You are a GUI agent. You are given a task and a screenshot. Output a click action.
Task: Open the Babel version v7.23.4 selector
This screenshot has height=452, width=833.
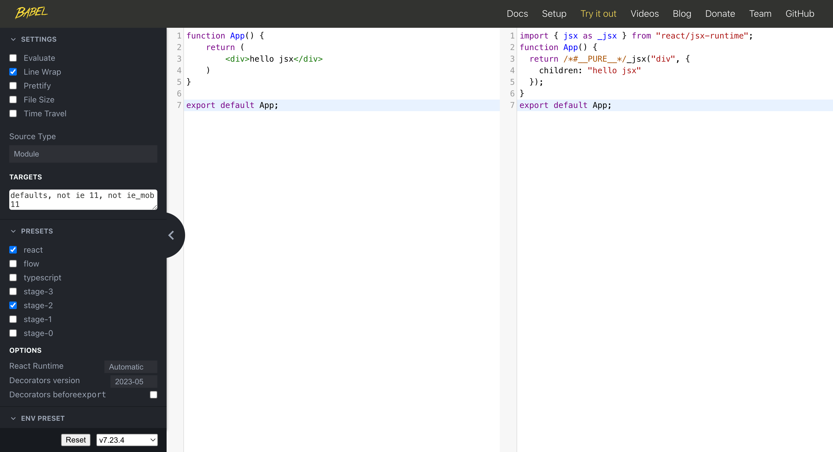127,440
